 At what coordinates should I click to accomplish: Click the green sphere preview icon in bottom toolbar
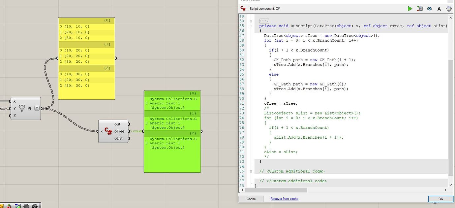point(18,206)
